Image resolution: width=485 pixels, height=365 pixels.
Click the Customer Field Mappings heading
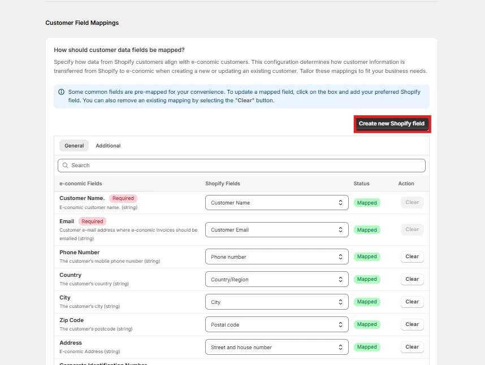click(82, 23)
